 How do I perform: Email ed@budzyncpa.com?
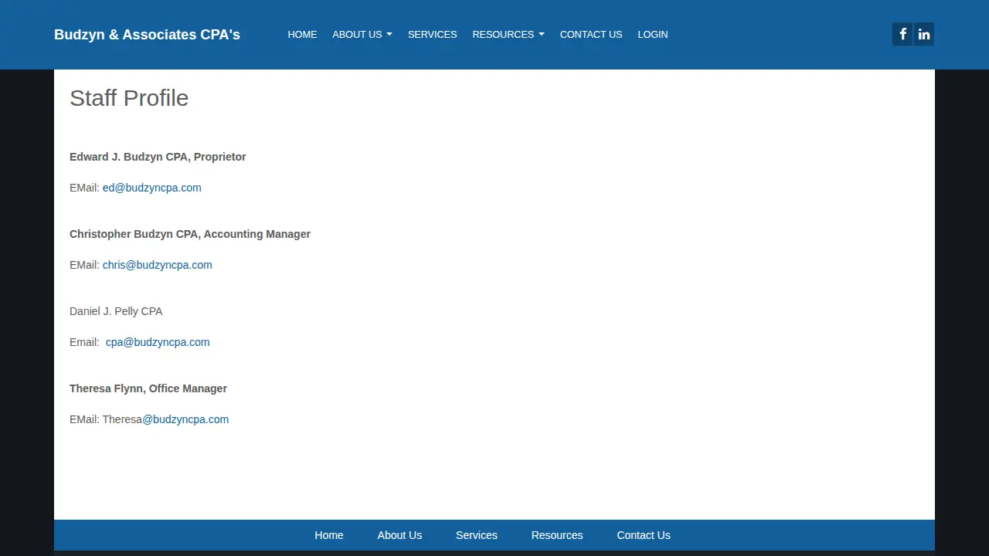[152, 188]
